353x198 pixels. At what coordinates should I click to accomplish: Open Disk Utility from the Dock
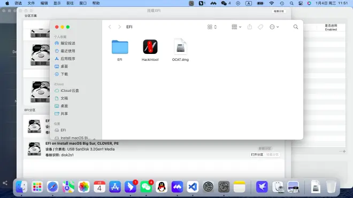(278, 187)
